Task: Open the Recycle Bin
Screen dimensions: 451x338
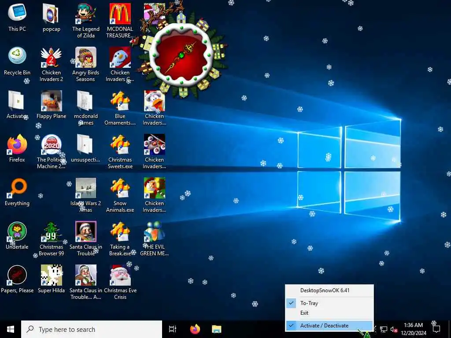Action: click(17, 61)
